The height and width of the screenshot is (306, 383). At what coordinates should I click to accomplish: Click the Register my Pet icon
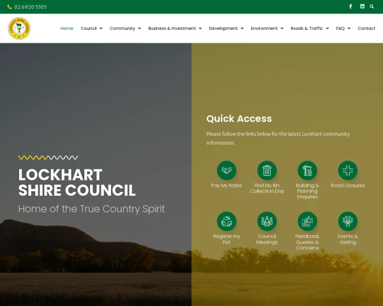pos(227,221)
